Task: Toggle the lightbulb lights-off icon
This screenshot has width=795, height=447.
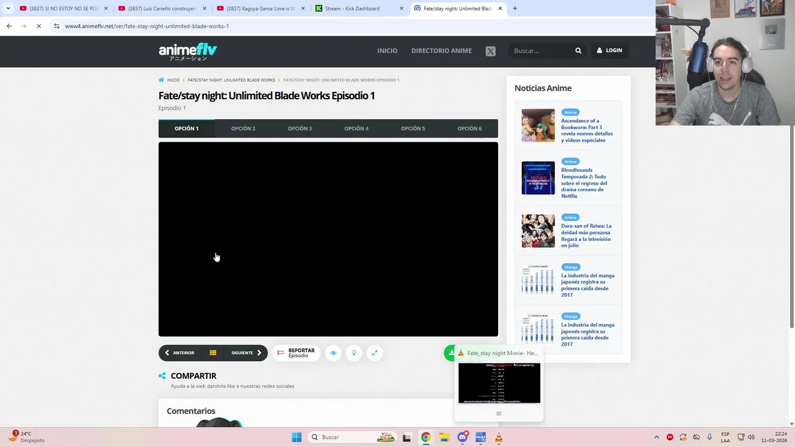Action: [354, 353]
